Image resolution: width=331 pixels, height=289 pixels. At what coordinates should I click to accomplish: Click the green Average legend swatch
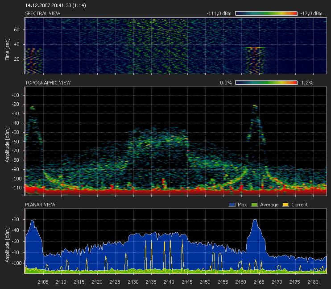(254, 205)
